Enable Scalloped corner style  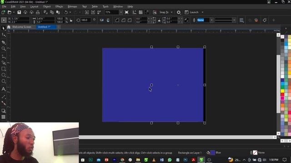[x=123, y=20]
